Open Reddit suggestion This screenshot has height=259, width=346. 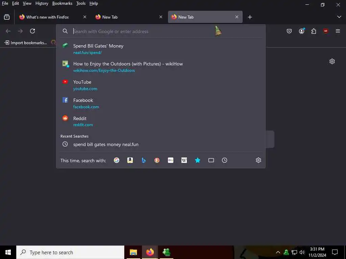pos(160,121)
